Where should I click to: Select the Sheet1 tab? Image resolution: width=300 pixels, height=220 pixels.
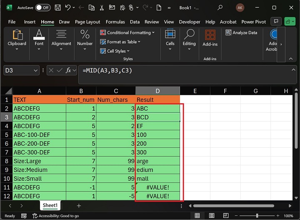50,205
